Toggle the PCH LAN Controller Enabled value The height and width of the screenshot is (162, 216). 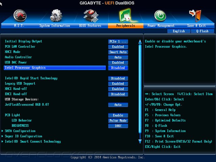[118, 47]
